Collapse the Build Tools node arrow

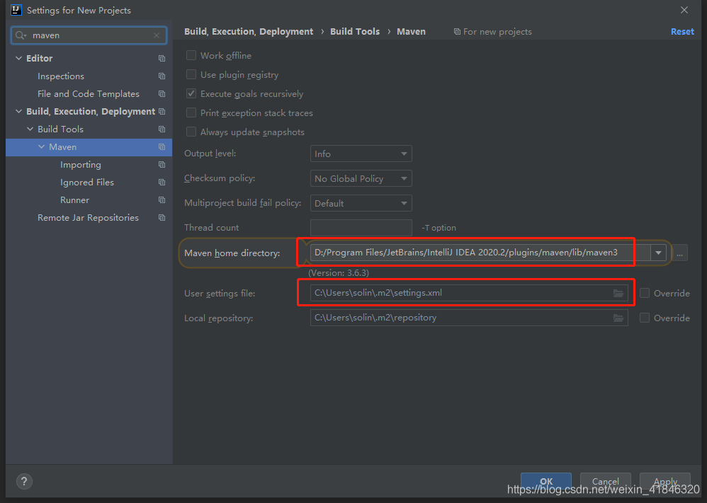[30, 129]
